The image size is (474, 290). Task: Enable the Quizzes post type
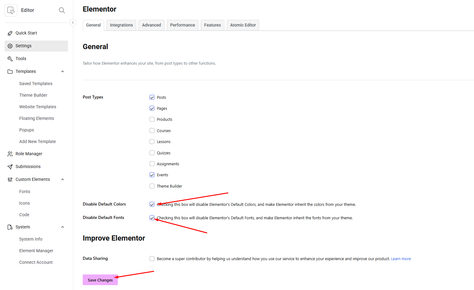(152, 153)
